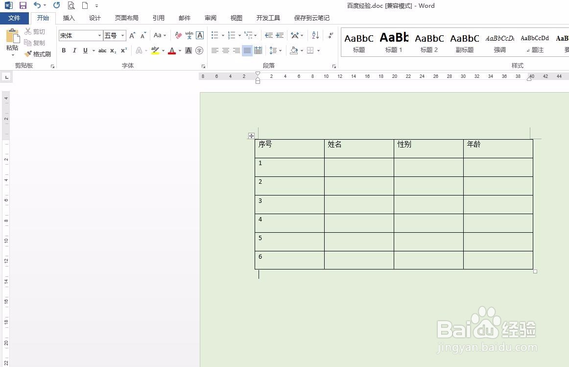Open the underline style dropdown arrow
Screen dimensions: 569x367
click(x=93, y=50)
